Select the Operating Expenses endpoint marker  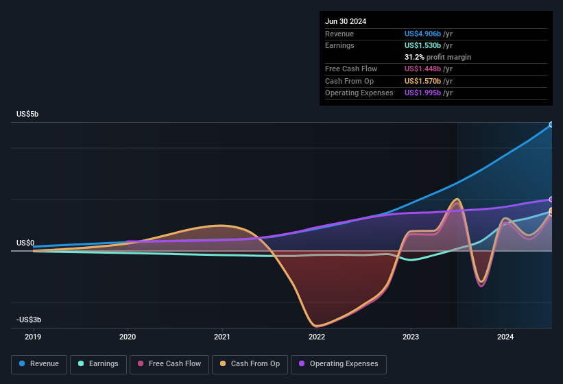click(551, 199)
